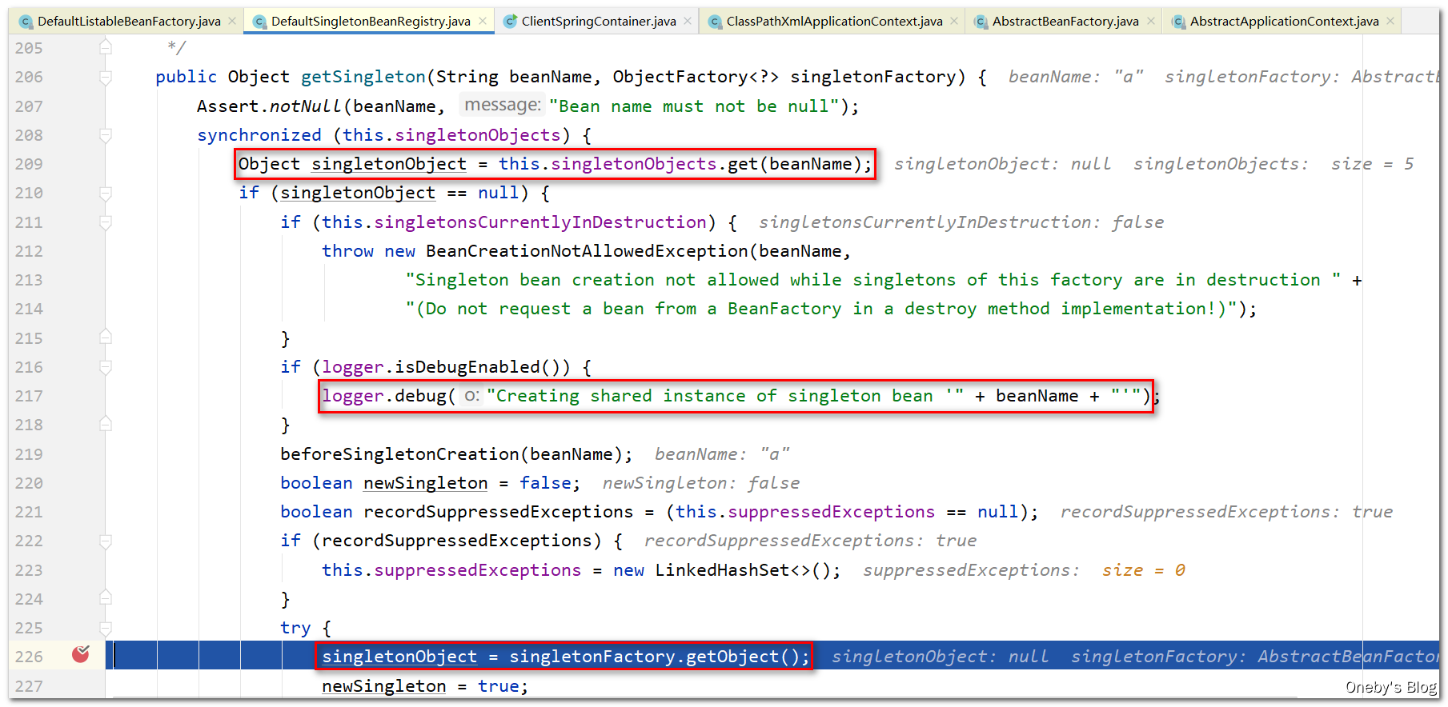
Task: Click the "size = 0" inline debug value
Action: [x=1143, y=570]
